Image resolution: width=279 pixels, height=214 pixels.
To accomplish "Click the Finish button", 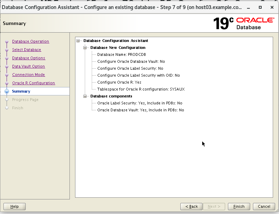I will (x=239, y=206).
